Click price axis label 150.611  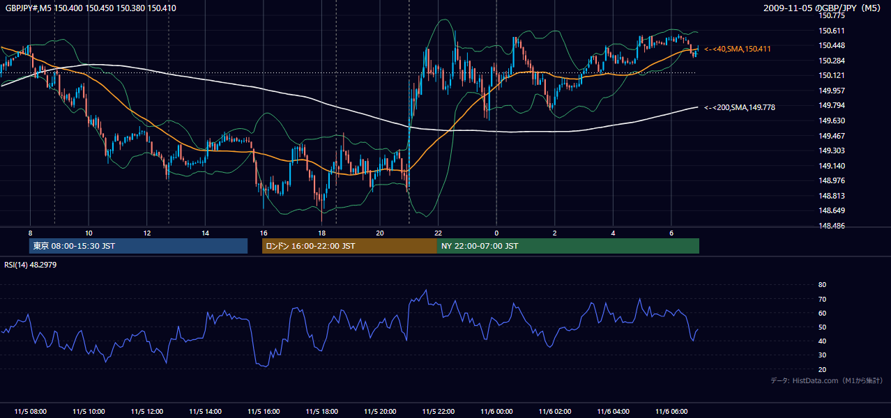831,31
